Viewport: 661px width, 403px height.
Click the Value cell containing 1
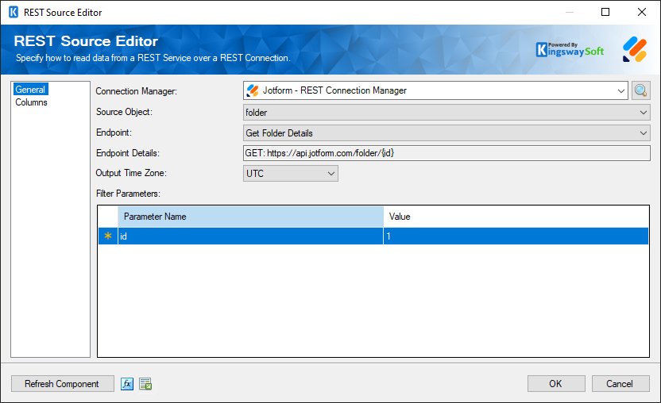click(516, 236)
